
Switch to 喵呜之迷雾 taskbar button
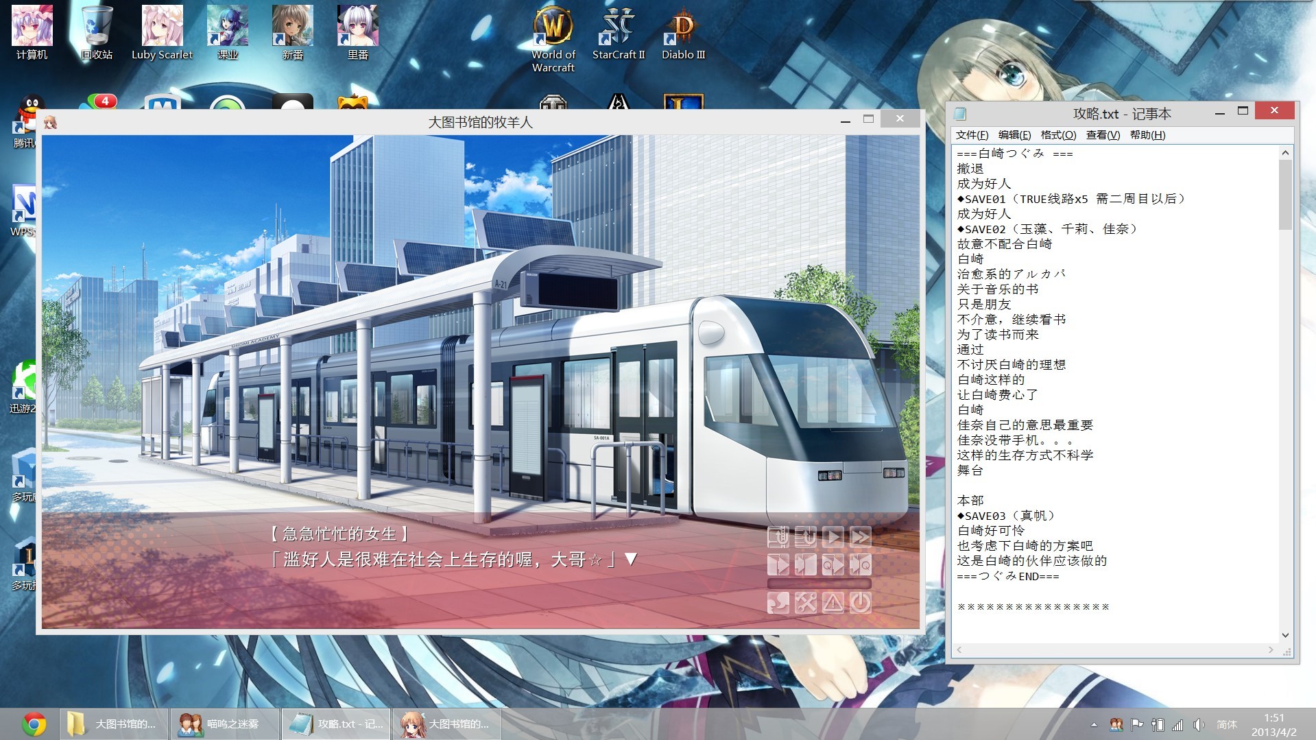pos(225,724)
